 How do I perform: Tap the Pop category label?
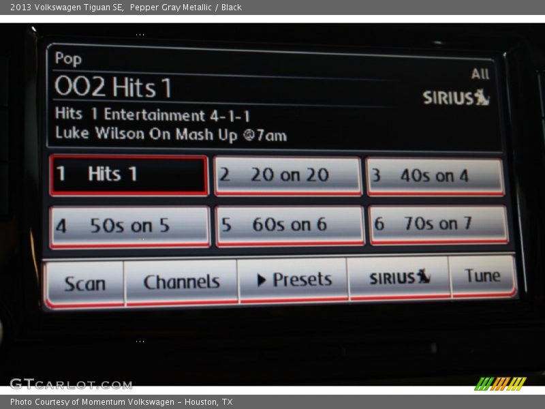pos(68,59)
